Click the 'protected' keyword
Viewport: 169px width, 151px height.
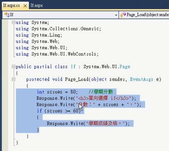click(x=38, y=79)
